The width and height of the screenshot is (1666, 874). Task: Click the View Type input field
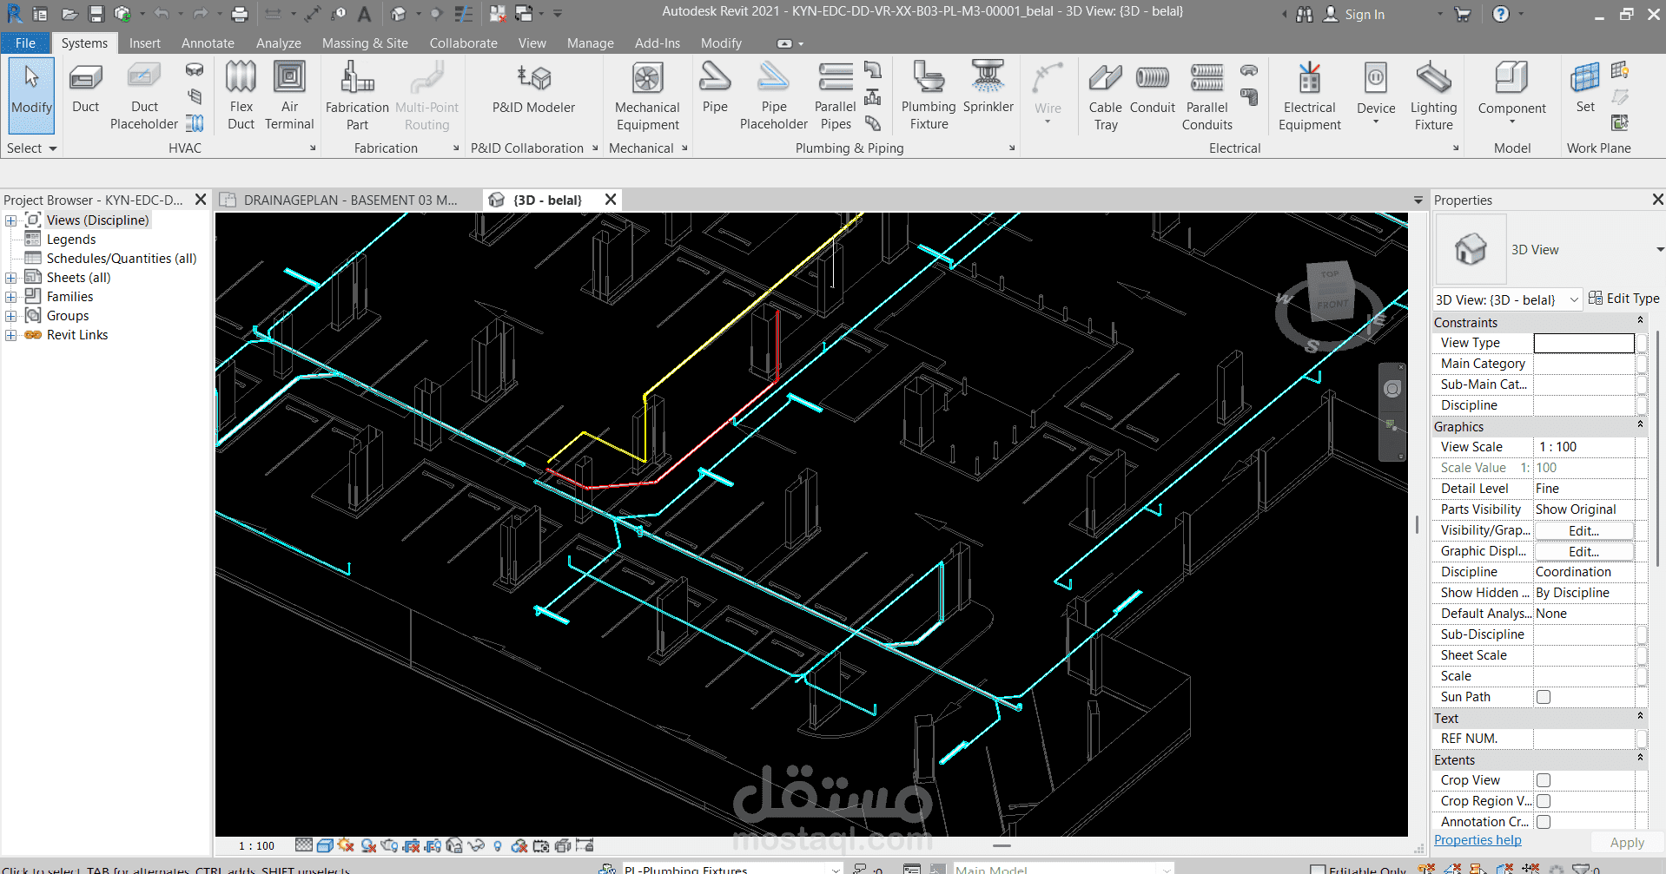tap(1583, 343)
